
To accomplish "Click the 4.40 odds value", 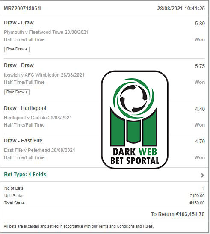I will pyautogui.click(x=200, y=109).
